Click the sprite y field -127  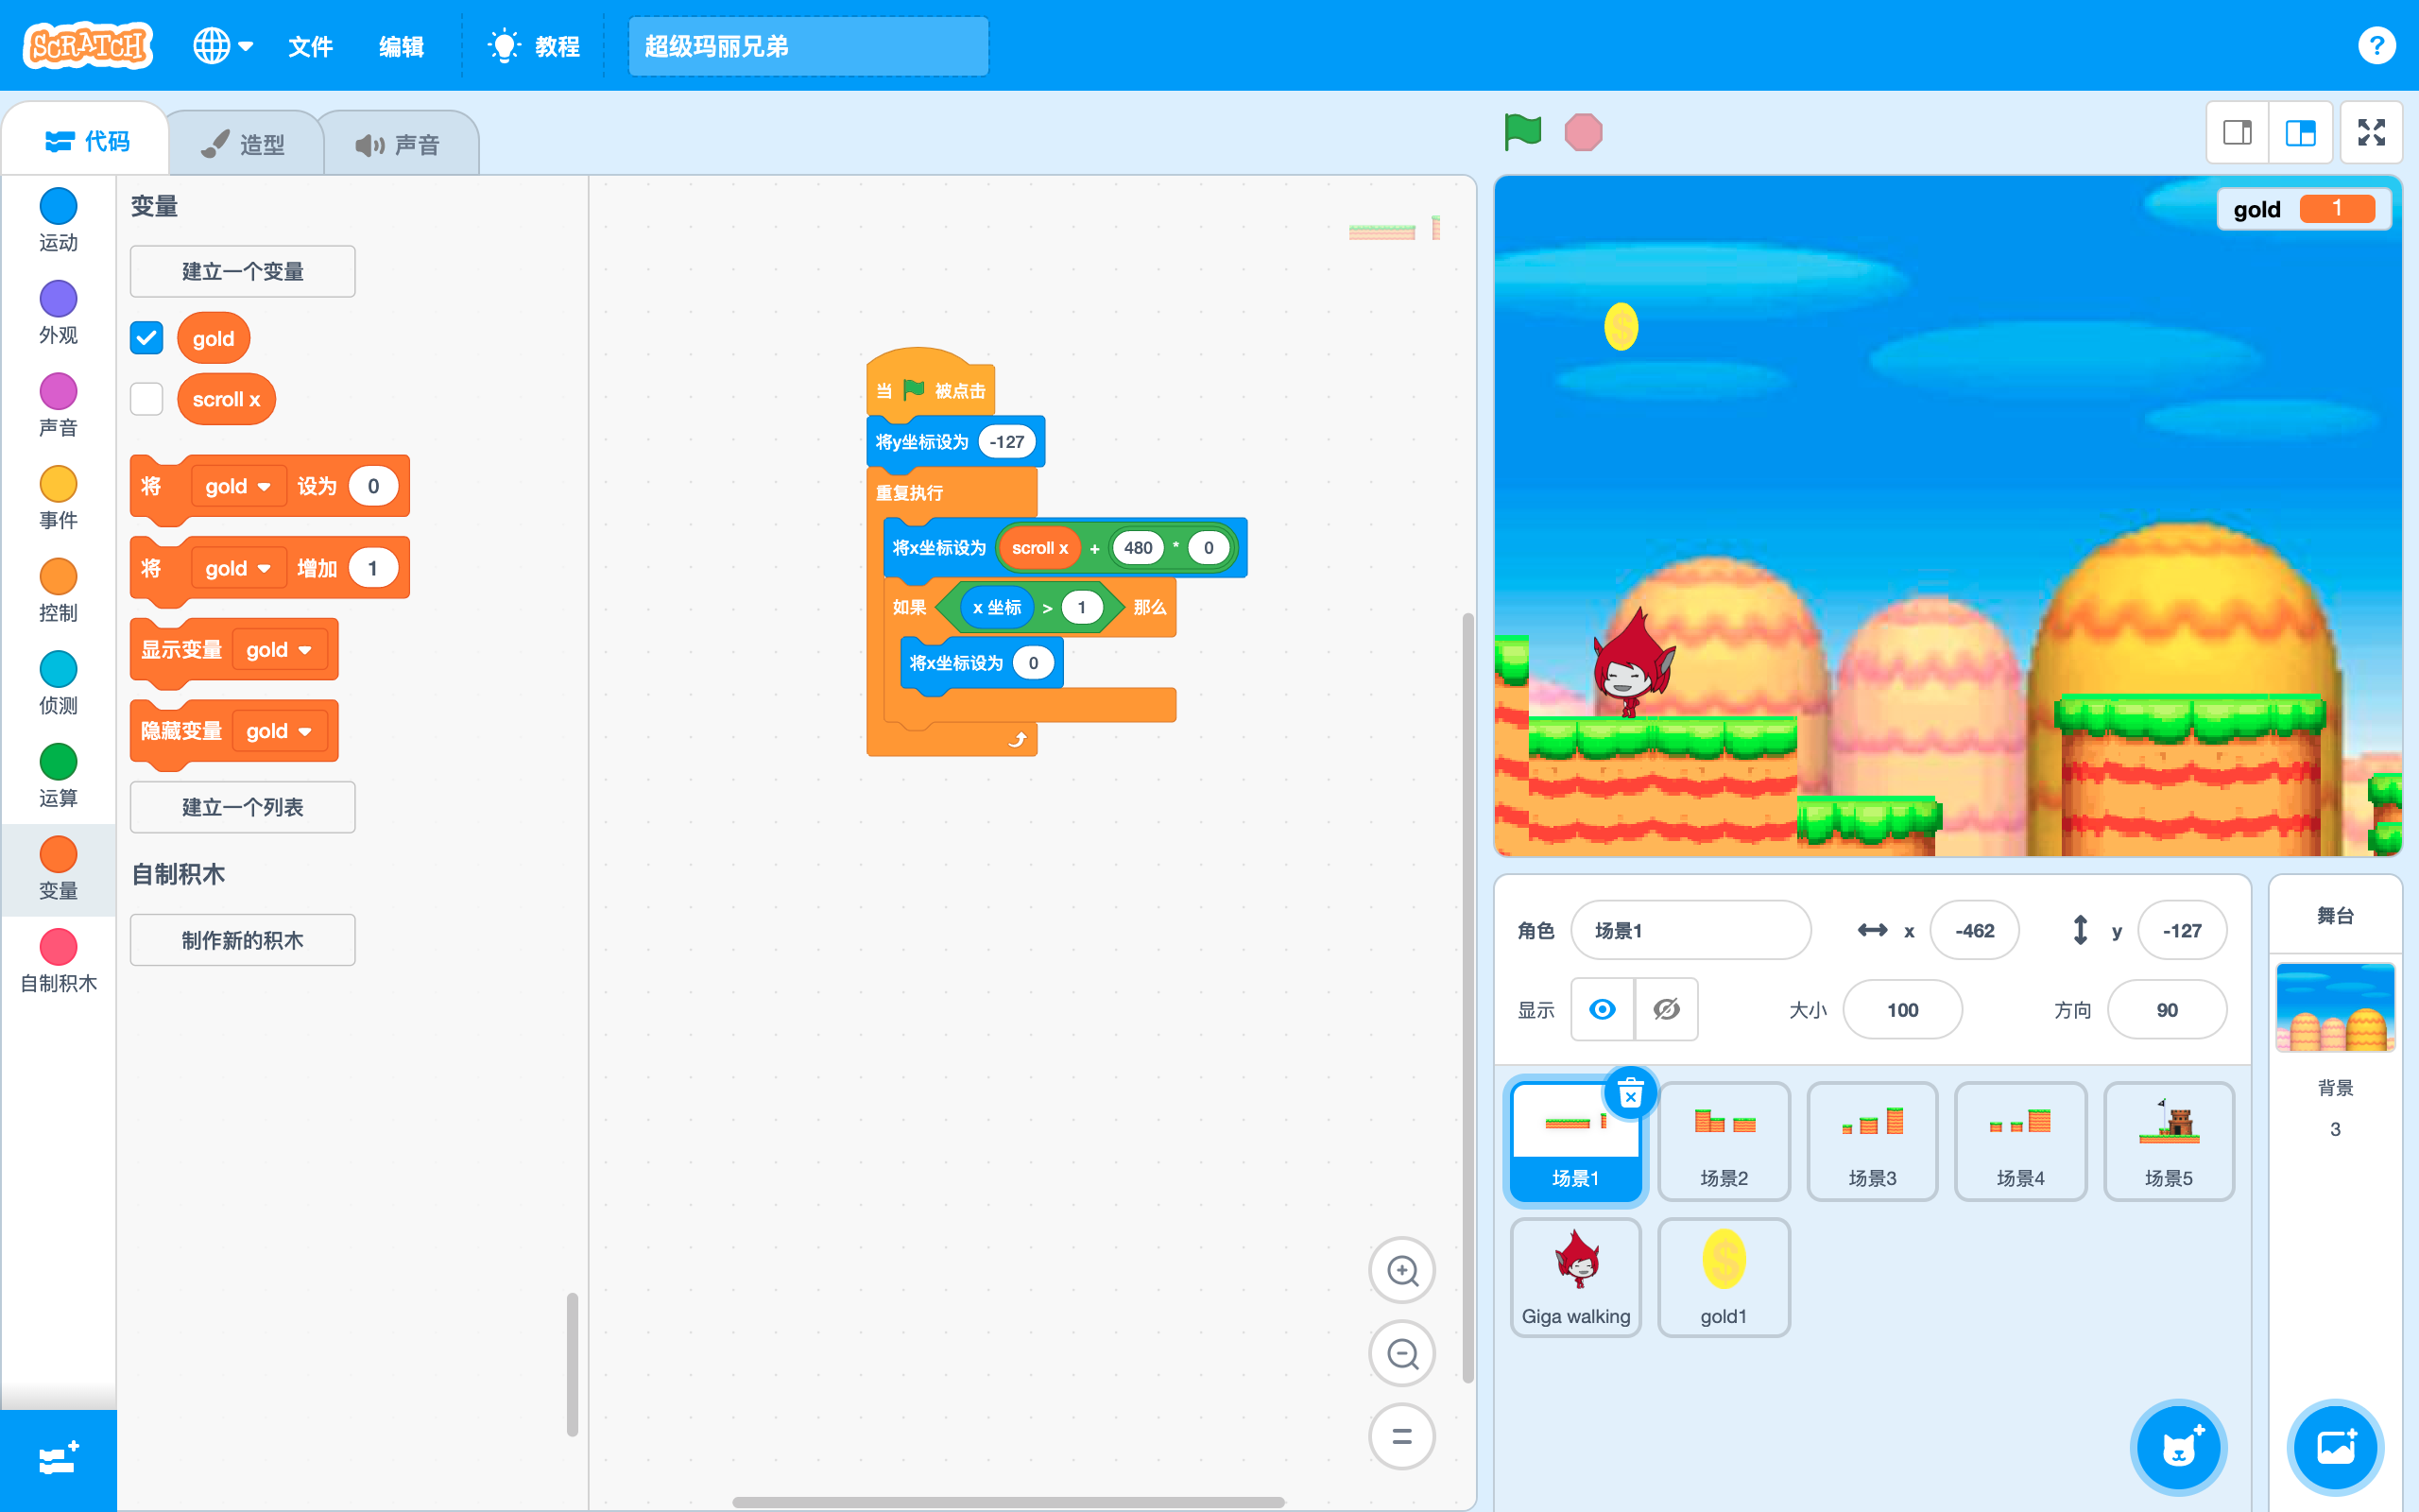click(2182, 930)
